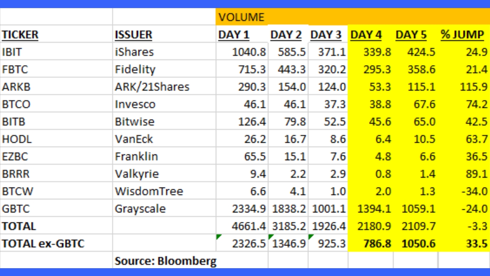Click the GBTC Day 4 value 1394.1

pos(374,209)
